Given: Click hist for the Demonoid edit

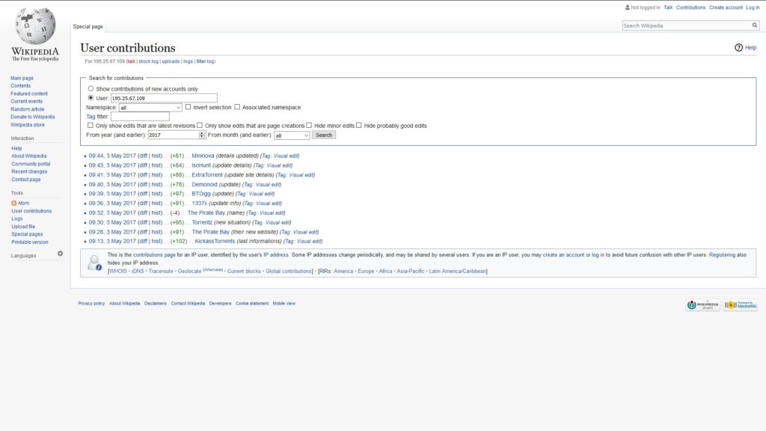Looking at the screenshot, I should pos(156,185).
